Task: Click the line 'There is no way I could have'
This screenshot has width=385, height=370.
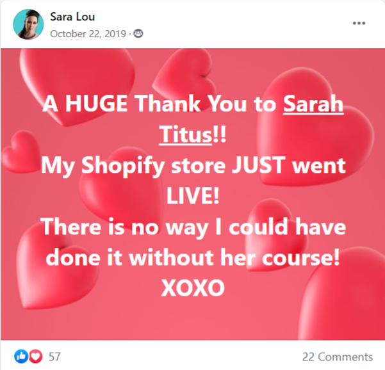Action: [193, 227]
